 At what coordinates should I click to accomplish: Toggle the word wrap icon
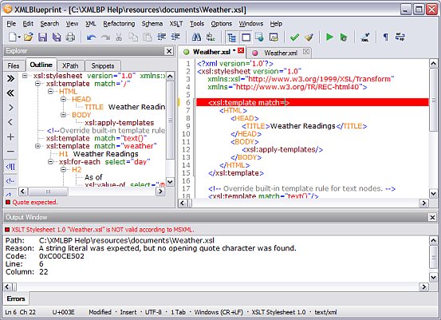[400, 37]
